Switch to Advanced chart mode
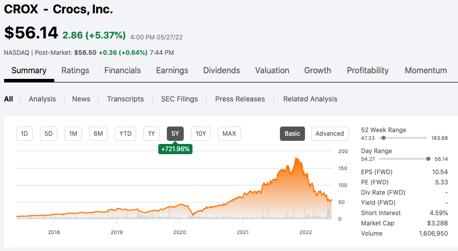Screen dimensions: 458x251 pos(330,134)
